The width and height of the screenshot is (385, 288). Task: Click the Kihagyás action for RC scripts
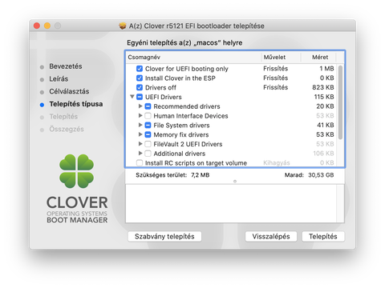point(277,163)
